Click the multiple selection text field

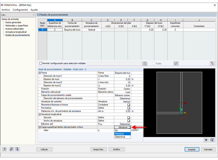coord(114,63)
